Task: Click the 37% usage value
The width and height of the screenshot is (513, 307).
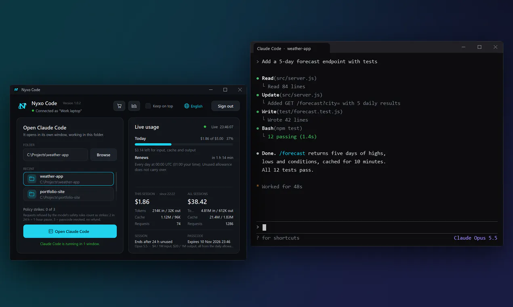Action: point(229,139)
